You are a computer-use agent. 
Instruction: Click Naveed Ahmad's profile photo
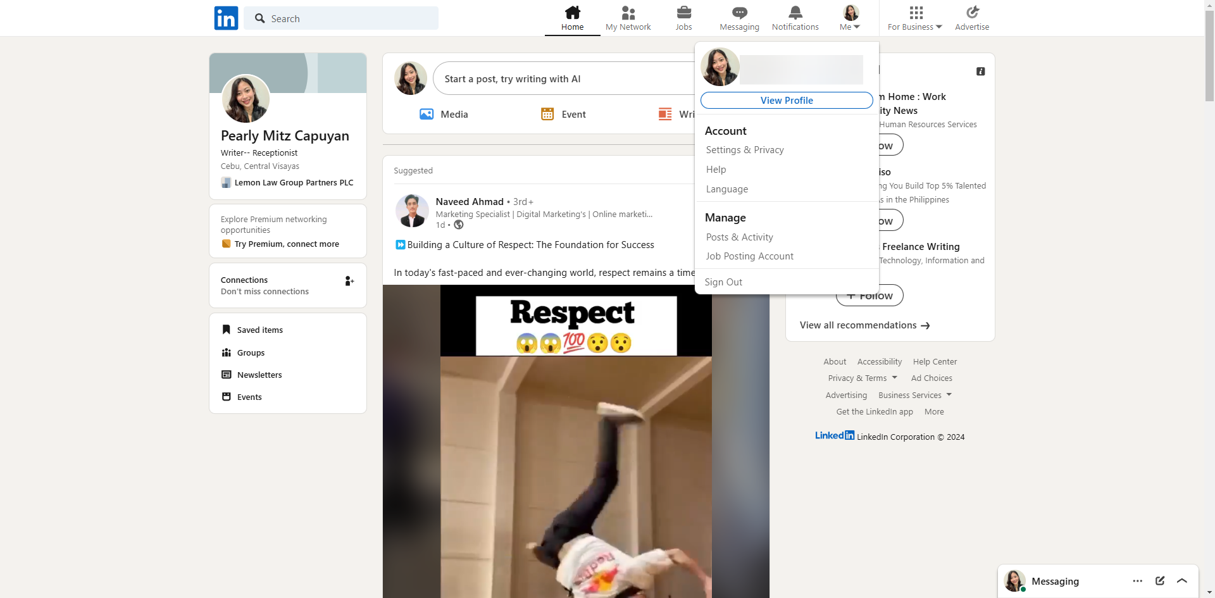[x=412, y=211]
